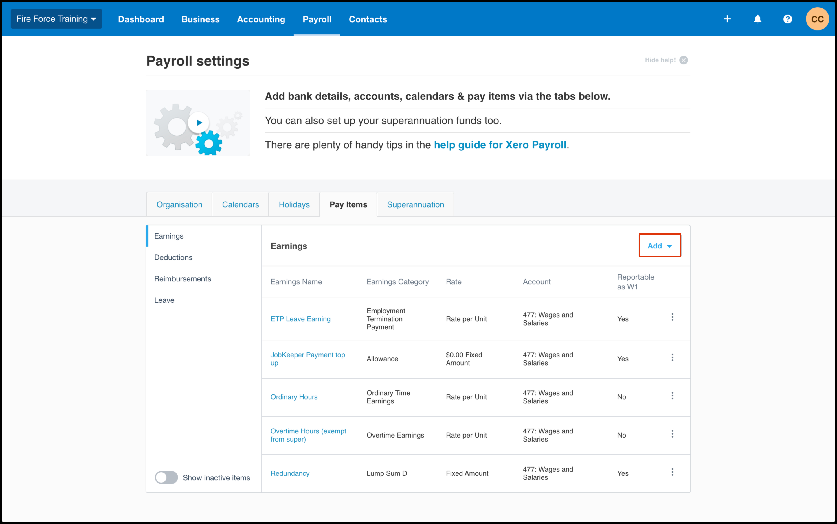Open options menu for JobKeeper Payment row
This screenshot has width=837, height=524.
tap(672, 357)
